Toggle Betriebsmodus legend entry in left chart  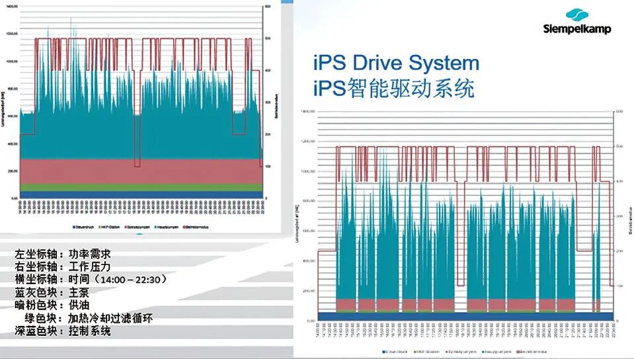point(195,227)
